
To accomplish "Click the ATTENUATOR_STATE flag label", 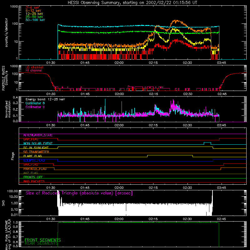I will tap(38, 135).
